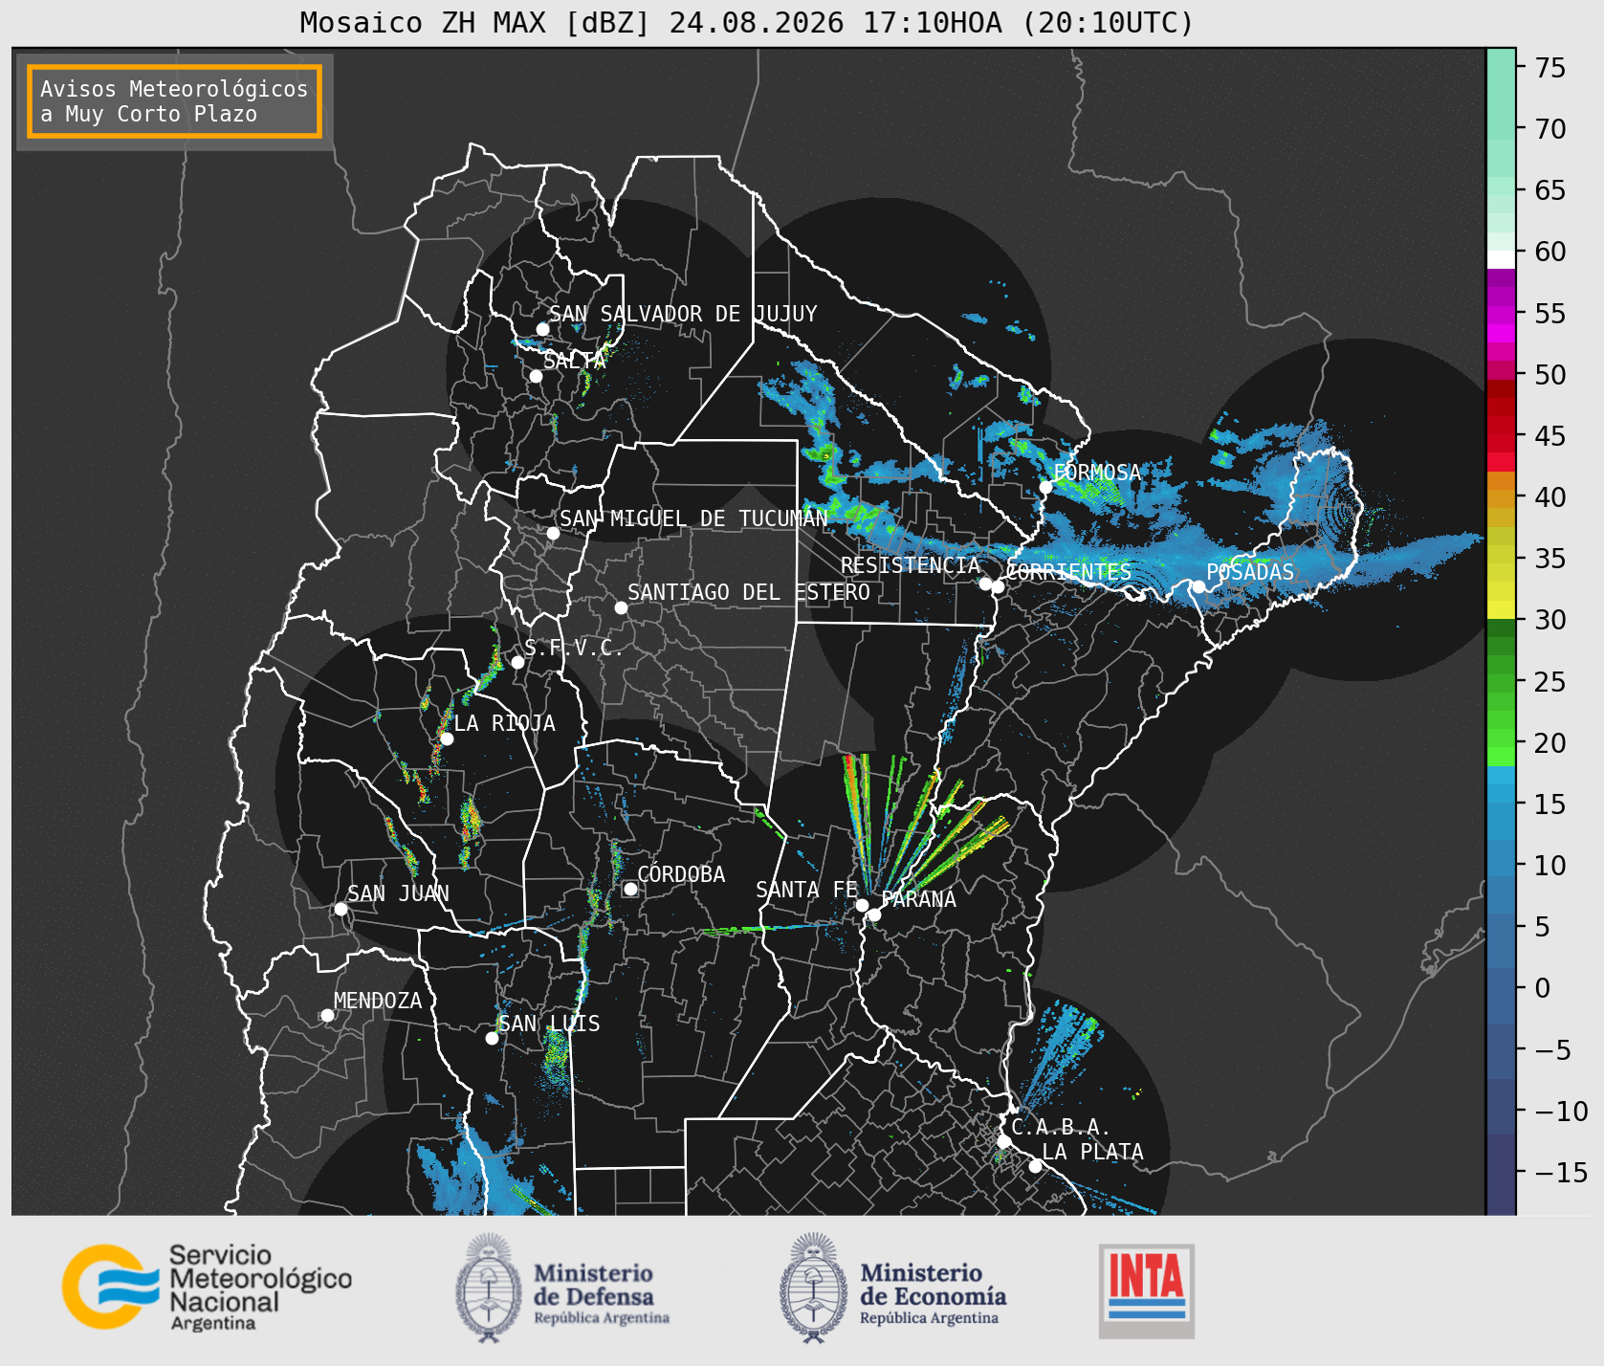Click the Servicio Meteorológico Nacional logo
1604x1366 pixels.
click(x=207, y=1287)
